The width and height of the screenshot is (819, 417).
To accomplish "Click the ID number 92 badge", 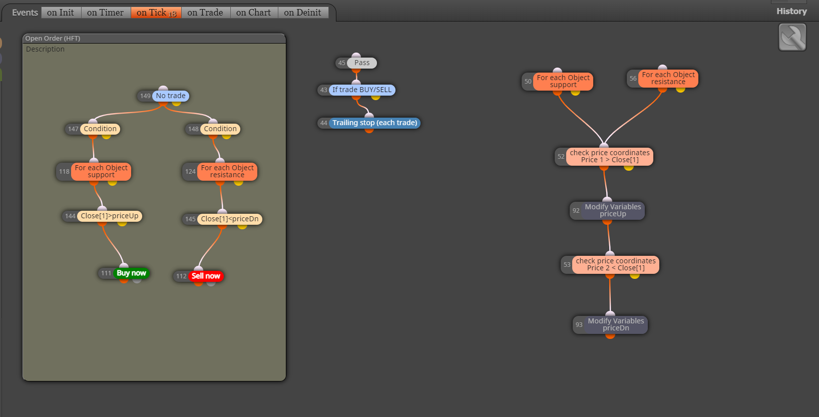I will coord(576,210).
